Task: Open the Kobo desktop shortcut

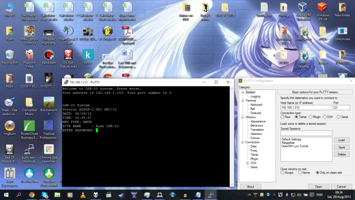Action: tap(88, 58)
